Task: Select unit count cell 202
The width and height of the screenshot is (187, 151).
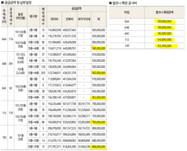Action: (x=43, y=73)
